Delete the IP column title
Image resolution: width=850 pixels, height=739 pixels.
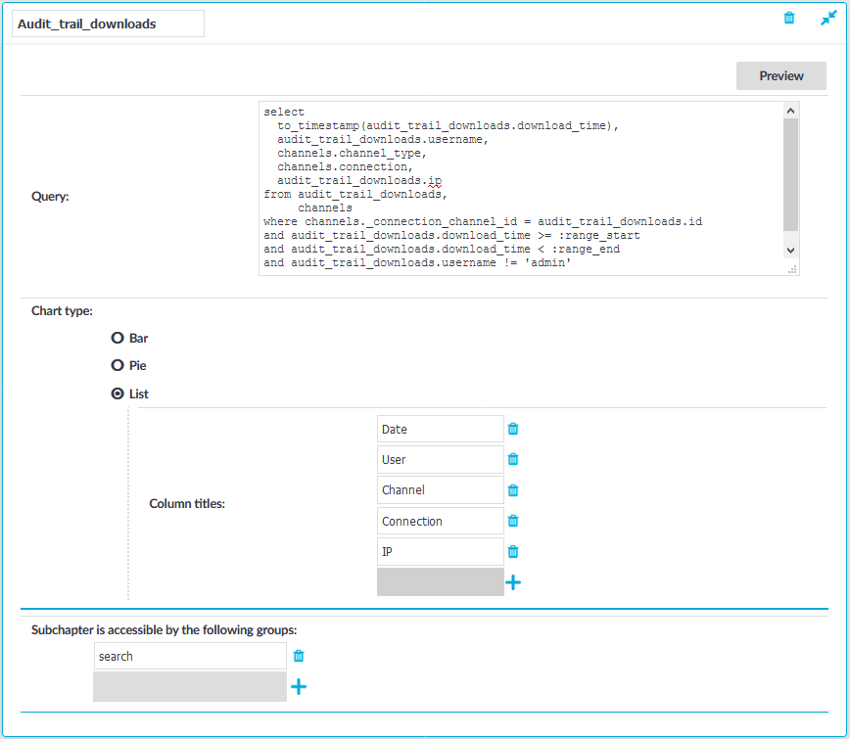513,551
